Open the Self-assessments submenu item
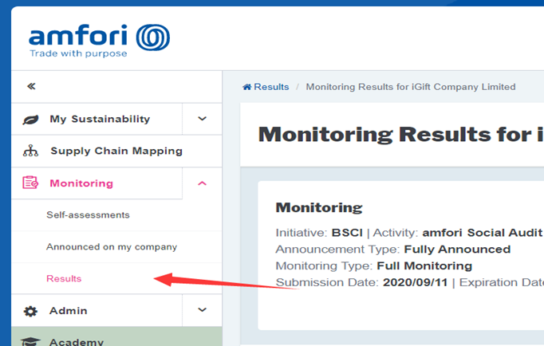This screenshot has height=346, width=544. [88, 215]
